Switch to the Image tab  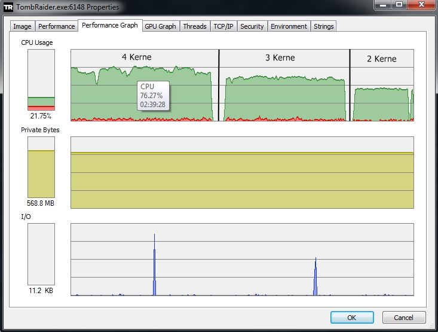[22, 26]
